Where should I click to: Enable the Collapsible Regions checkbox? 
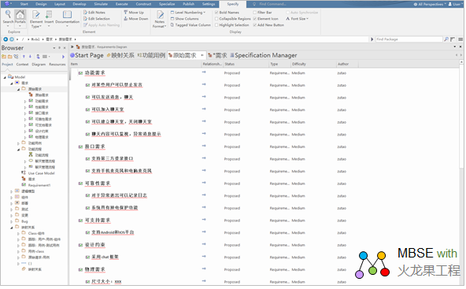216,19
